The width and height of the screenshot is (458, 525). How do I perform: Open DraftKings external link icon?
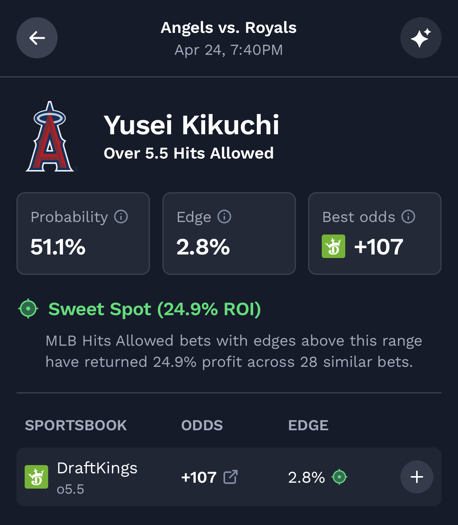point(231,477)
